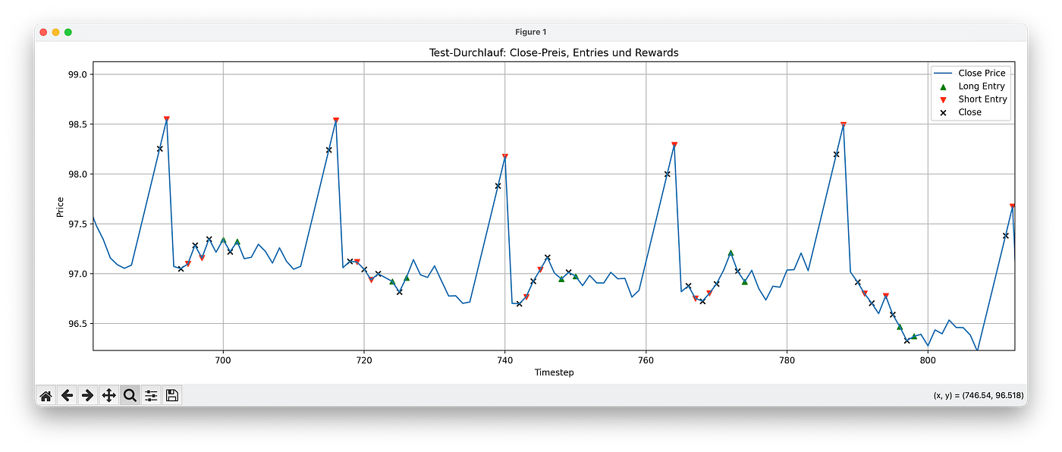Click the Timestep axis label
Screen dimensions: 1062x452
click(553, 372)
